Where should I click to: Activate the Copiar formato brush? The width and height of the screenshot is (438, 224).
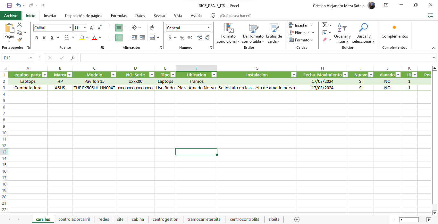click(x=19, y=39)
